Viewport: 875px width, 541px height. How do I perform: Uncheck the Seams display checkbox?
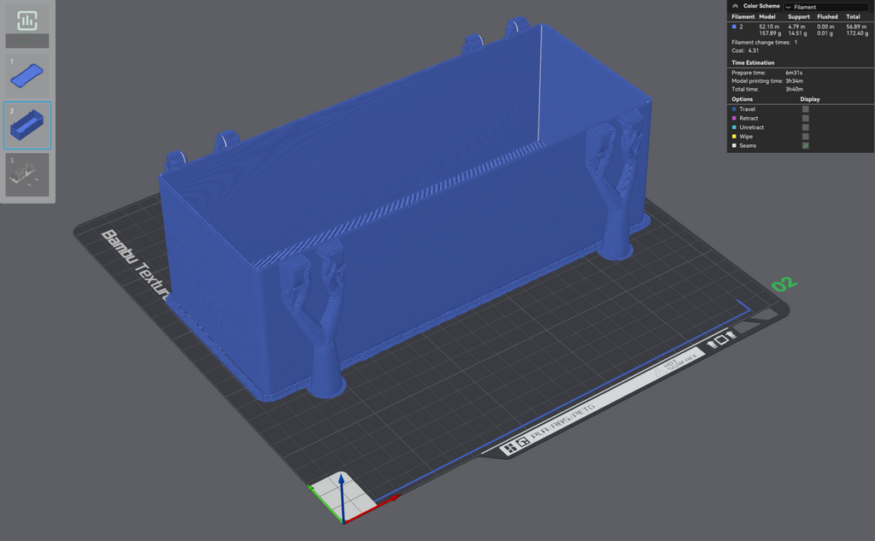805,145
